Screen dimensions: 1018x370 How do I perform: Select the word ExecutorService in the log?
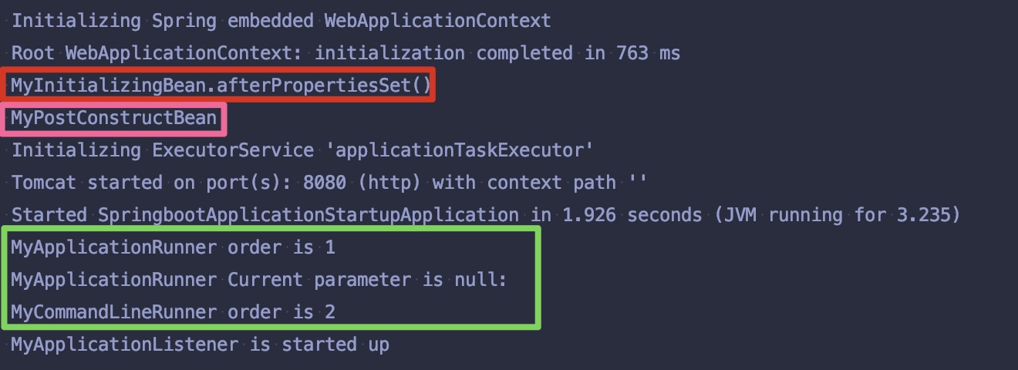coord(232,150)
